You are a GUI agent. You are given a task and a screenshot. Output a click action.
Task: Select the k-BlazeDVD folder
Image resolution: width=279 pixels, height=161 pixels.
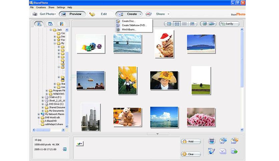click(x=51, y=121)
